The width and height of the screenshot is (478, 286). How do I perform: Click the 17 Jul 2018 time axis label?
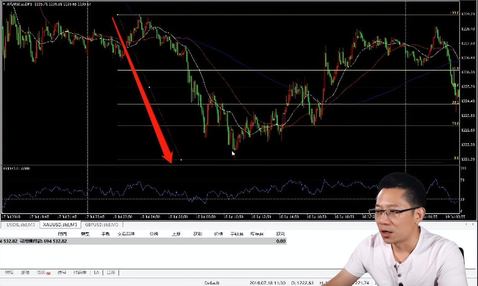(11, 217)
